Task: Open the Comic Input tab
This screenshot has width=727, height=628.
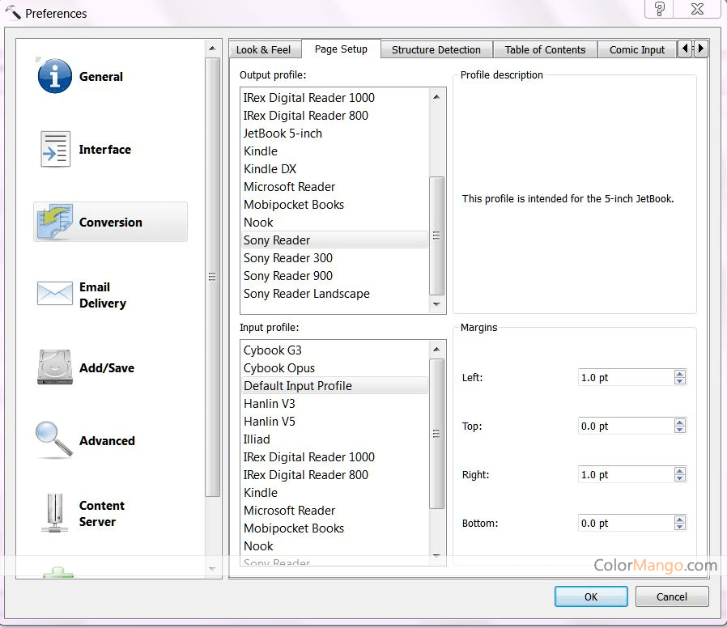Action: click(637, 49)
